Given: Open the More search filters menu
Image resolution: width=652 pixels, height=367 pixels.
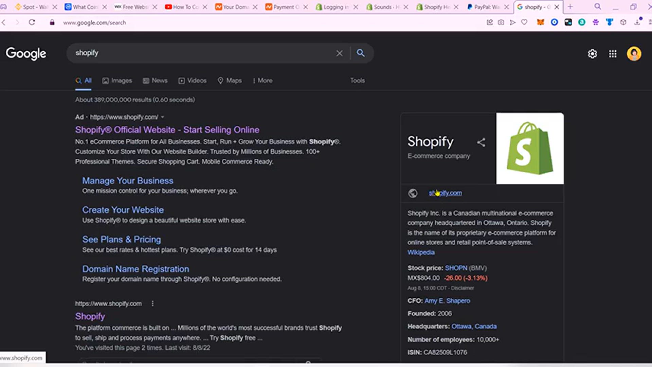Looking at the screenshot, I should click(x=262, y=81).
